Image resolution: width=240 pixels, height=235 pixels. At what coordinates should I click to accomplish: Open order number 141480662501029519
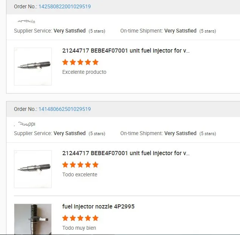pos(65,109)
